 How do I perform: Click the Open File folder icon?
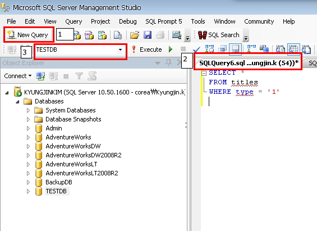(x=135, y=35)
